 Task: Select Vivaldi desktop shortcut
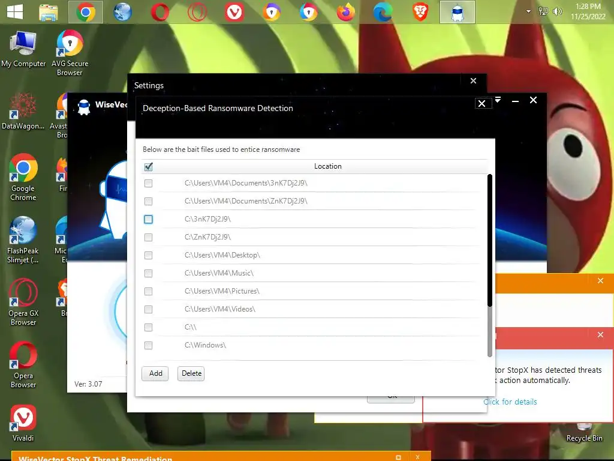pos(23,423)
